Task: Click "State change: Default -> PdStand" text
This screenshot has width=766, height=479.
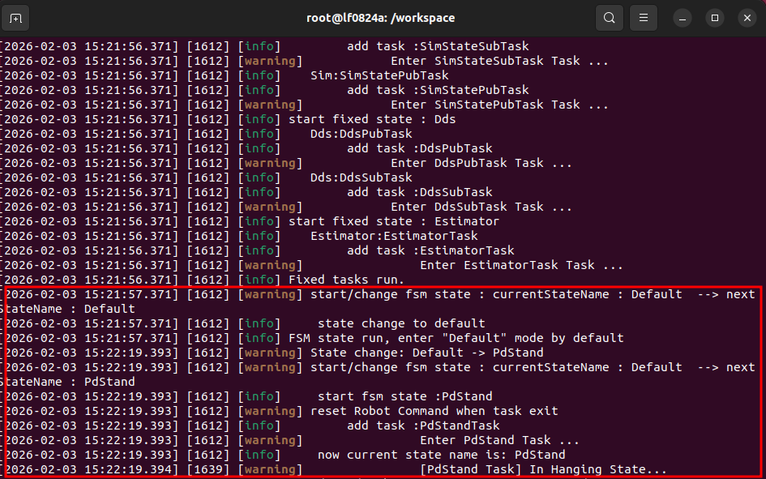Action: coord(426,353)
